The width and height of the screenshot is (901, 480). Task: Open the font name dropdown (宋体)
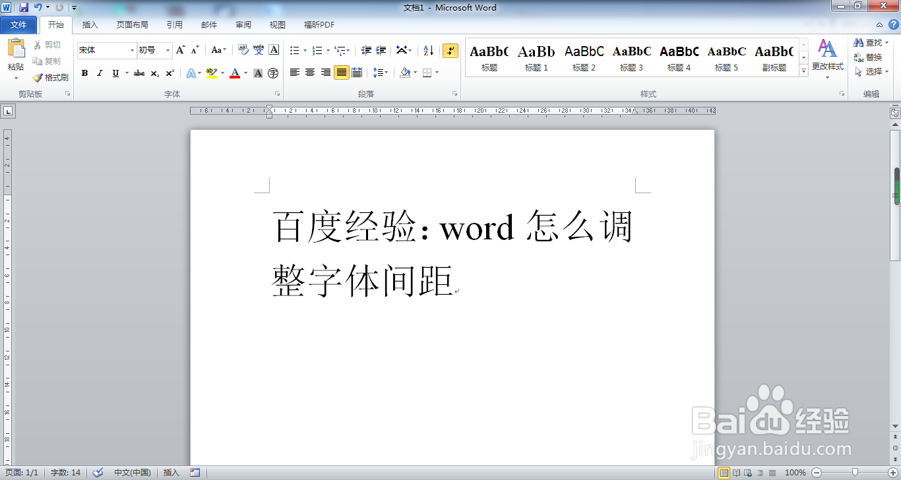(132, 50)
